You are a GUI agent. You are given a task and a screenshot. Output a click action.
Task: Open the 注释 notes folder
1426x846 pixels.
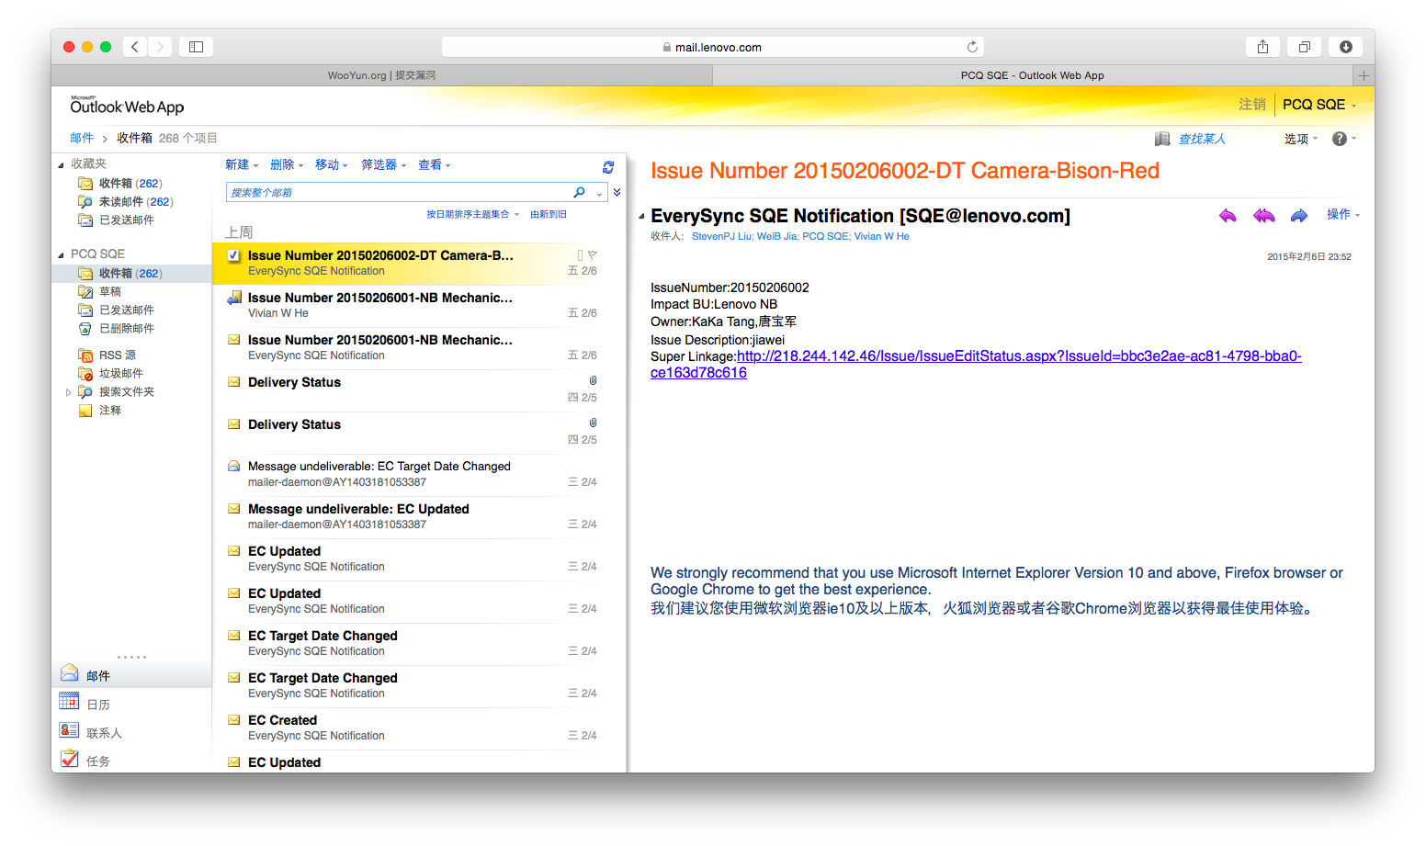click(x=109, y=410)
